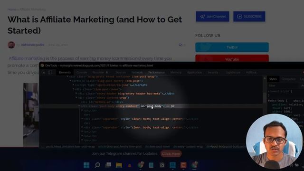Collapse the item-post-wrap div node
The height and width of the screenshot is (171, 304).
coord(67,77)
